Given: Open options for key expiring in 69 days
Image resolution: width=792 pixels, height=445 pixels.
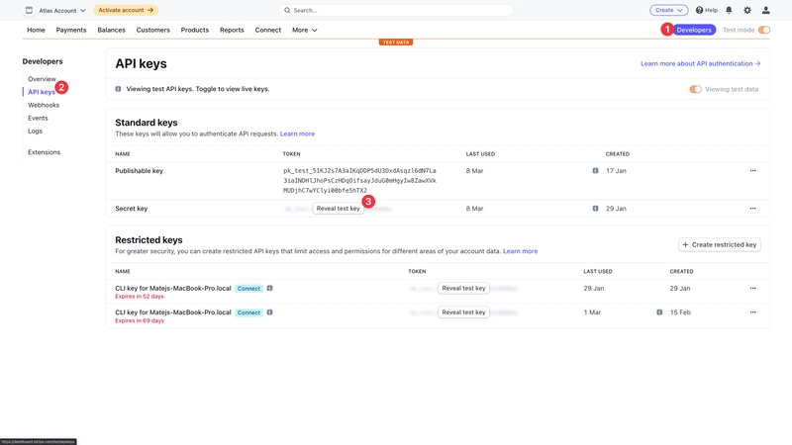Looking at the screenshot, I should pyautogui.click(x=752, y=312).
